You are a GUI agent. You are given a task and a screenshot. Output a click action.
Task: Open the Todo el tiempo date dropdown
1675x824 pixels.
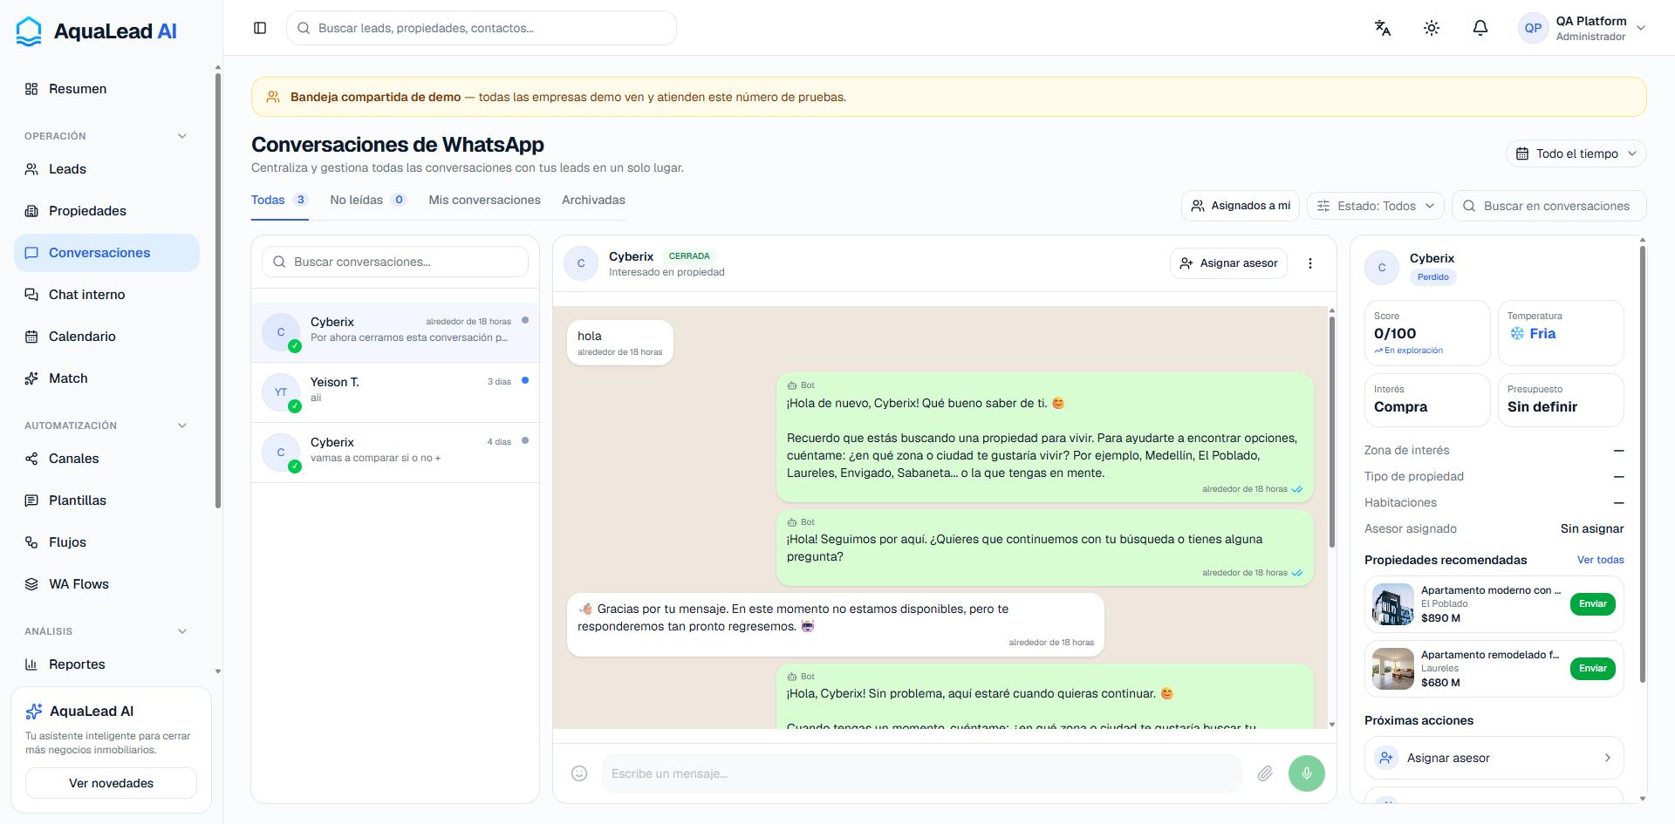(x=1576, y=153)
